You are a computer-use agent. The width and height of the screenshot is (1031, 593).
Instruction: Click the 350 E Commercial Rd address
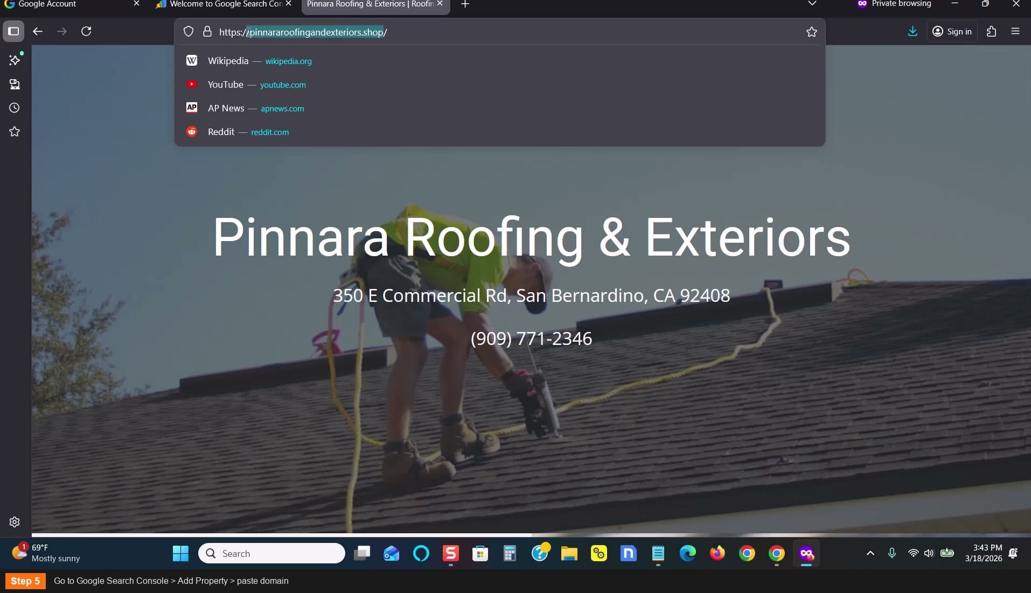point(531,295)
